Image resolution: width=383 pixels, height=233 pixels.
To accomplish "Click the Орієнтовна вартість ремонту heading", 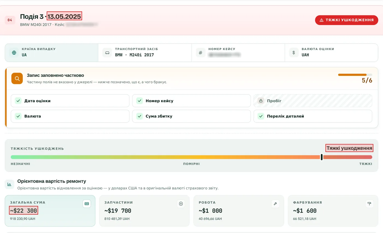I will (x=52, y=181).
